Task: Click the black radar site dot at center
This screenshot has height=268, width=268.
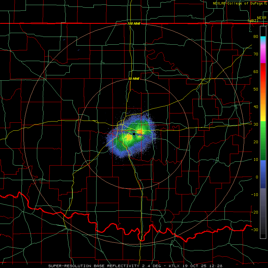Action: tap(134, 134)
